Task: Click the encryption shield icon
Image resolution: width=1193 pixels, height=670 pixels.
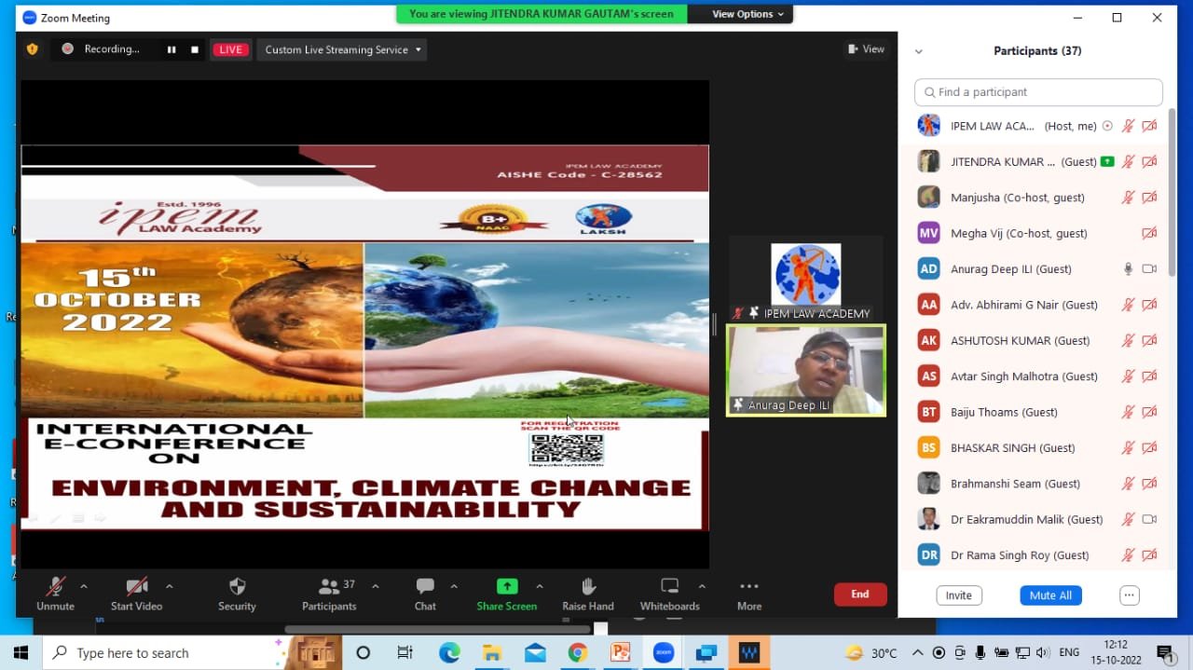Action: click(x=33, y=49)
